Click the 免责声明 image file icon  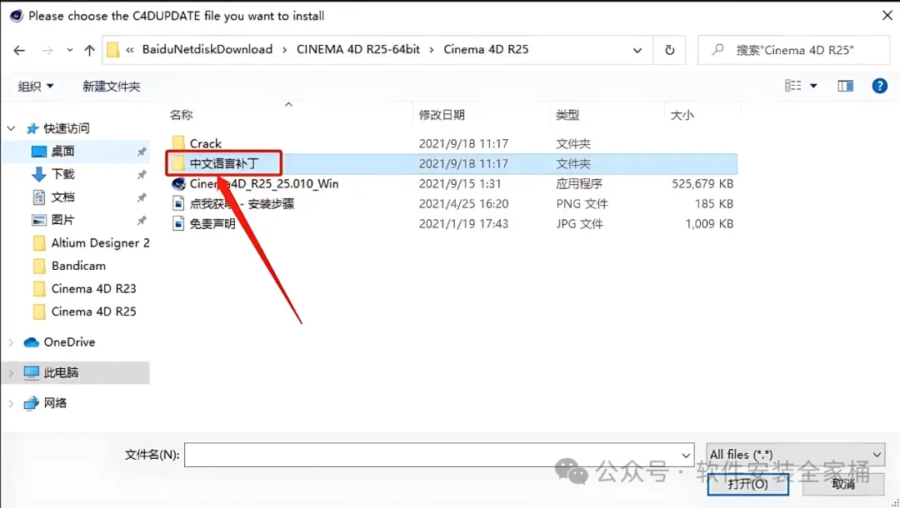click(178, 224)
